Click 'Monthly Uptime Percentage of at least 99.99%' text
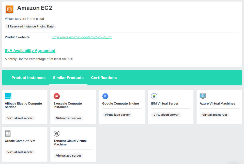The image size is (244, 164). pyautogui.click(x=39, y=59)
